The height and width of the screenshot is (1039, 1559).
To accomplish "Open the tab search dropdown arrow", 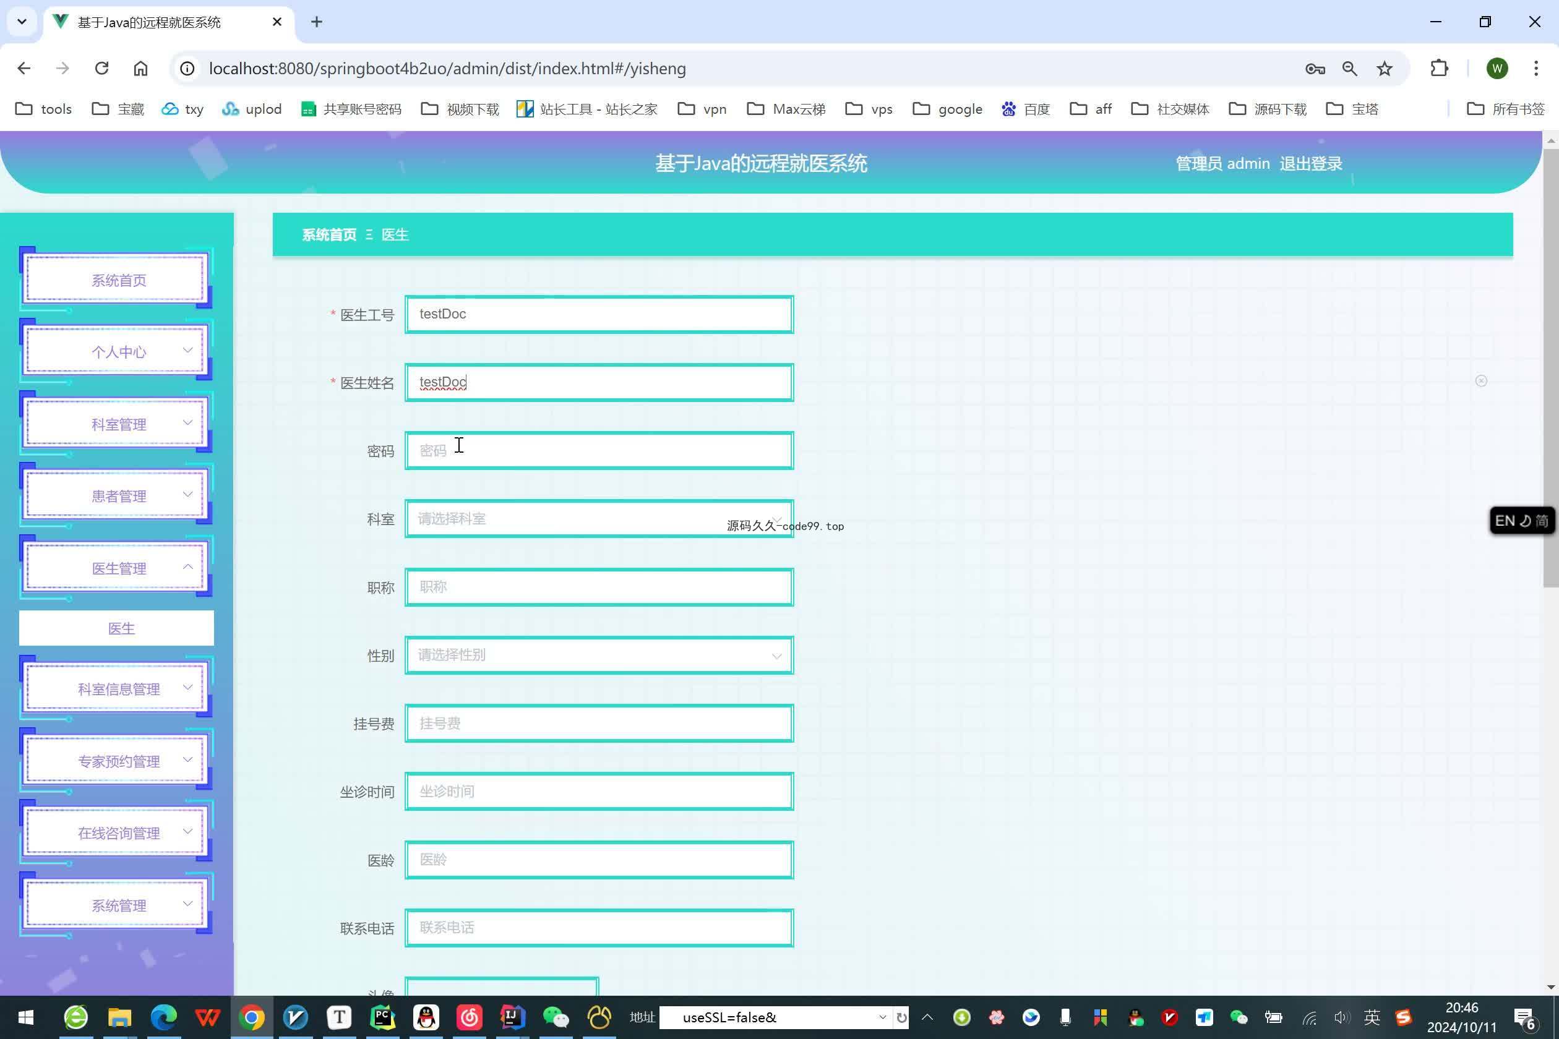I will coord(22,22).
